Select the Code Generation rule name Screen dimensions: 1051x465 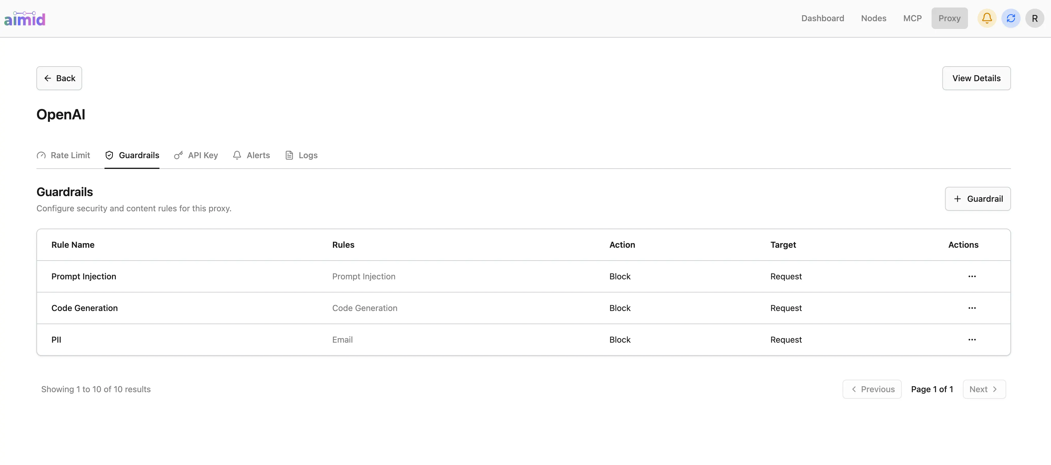[84, 308]
